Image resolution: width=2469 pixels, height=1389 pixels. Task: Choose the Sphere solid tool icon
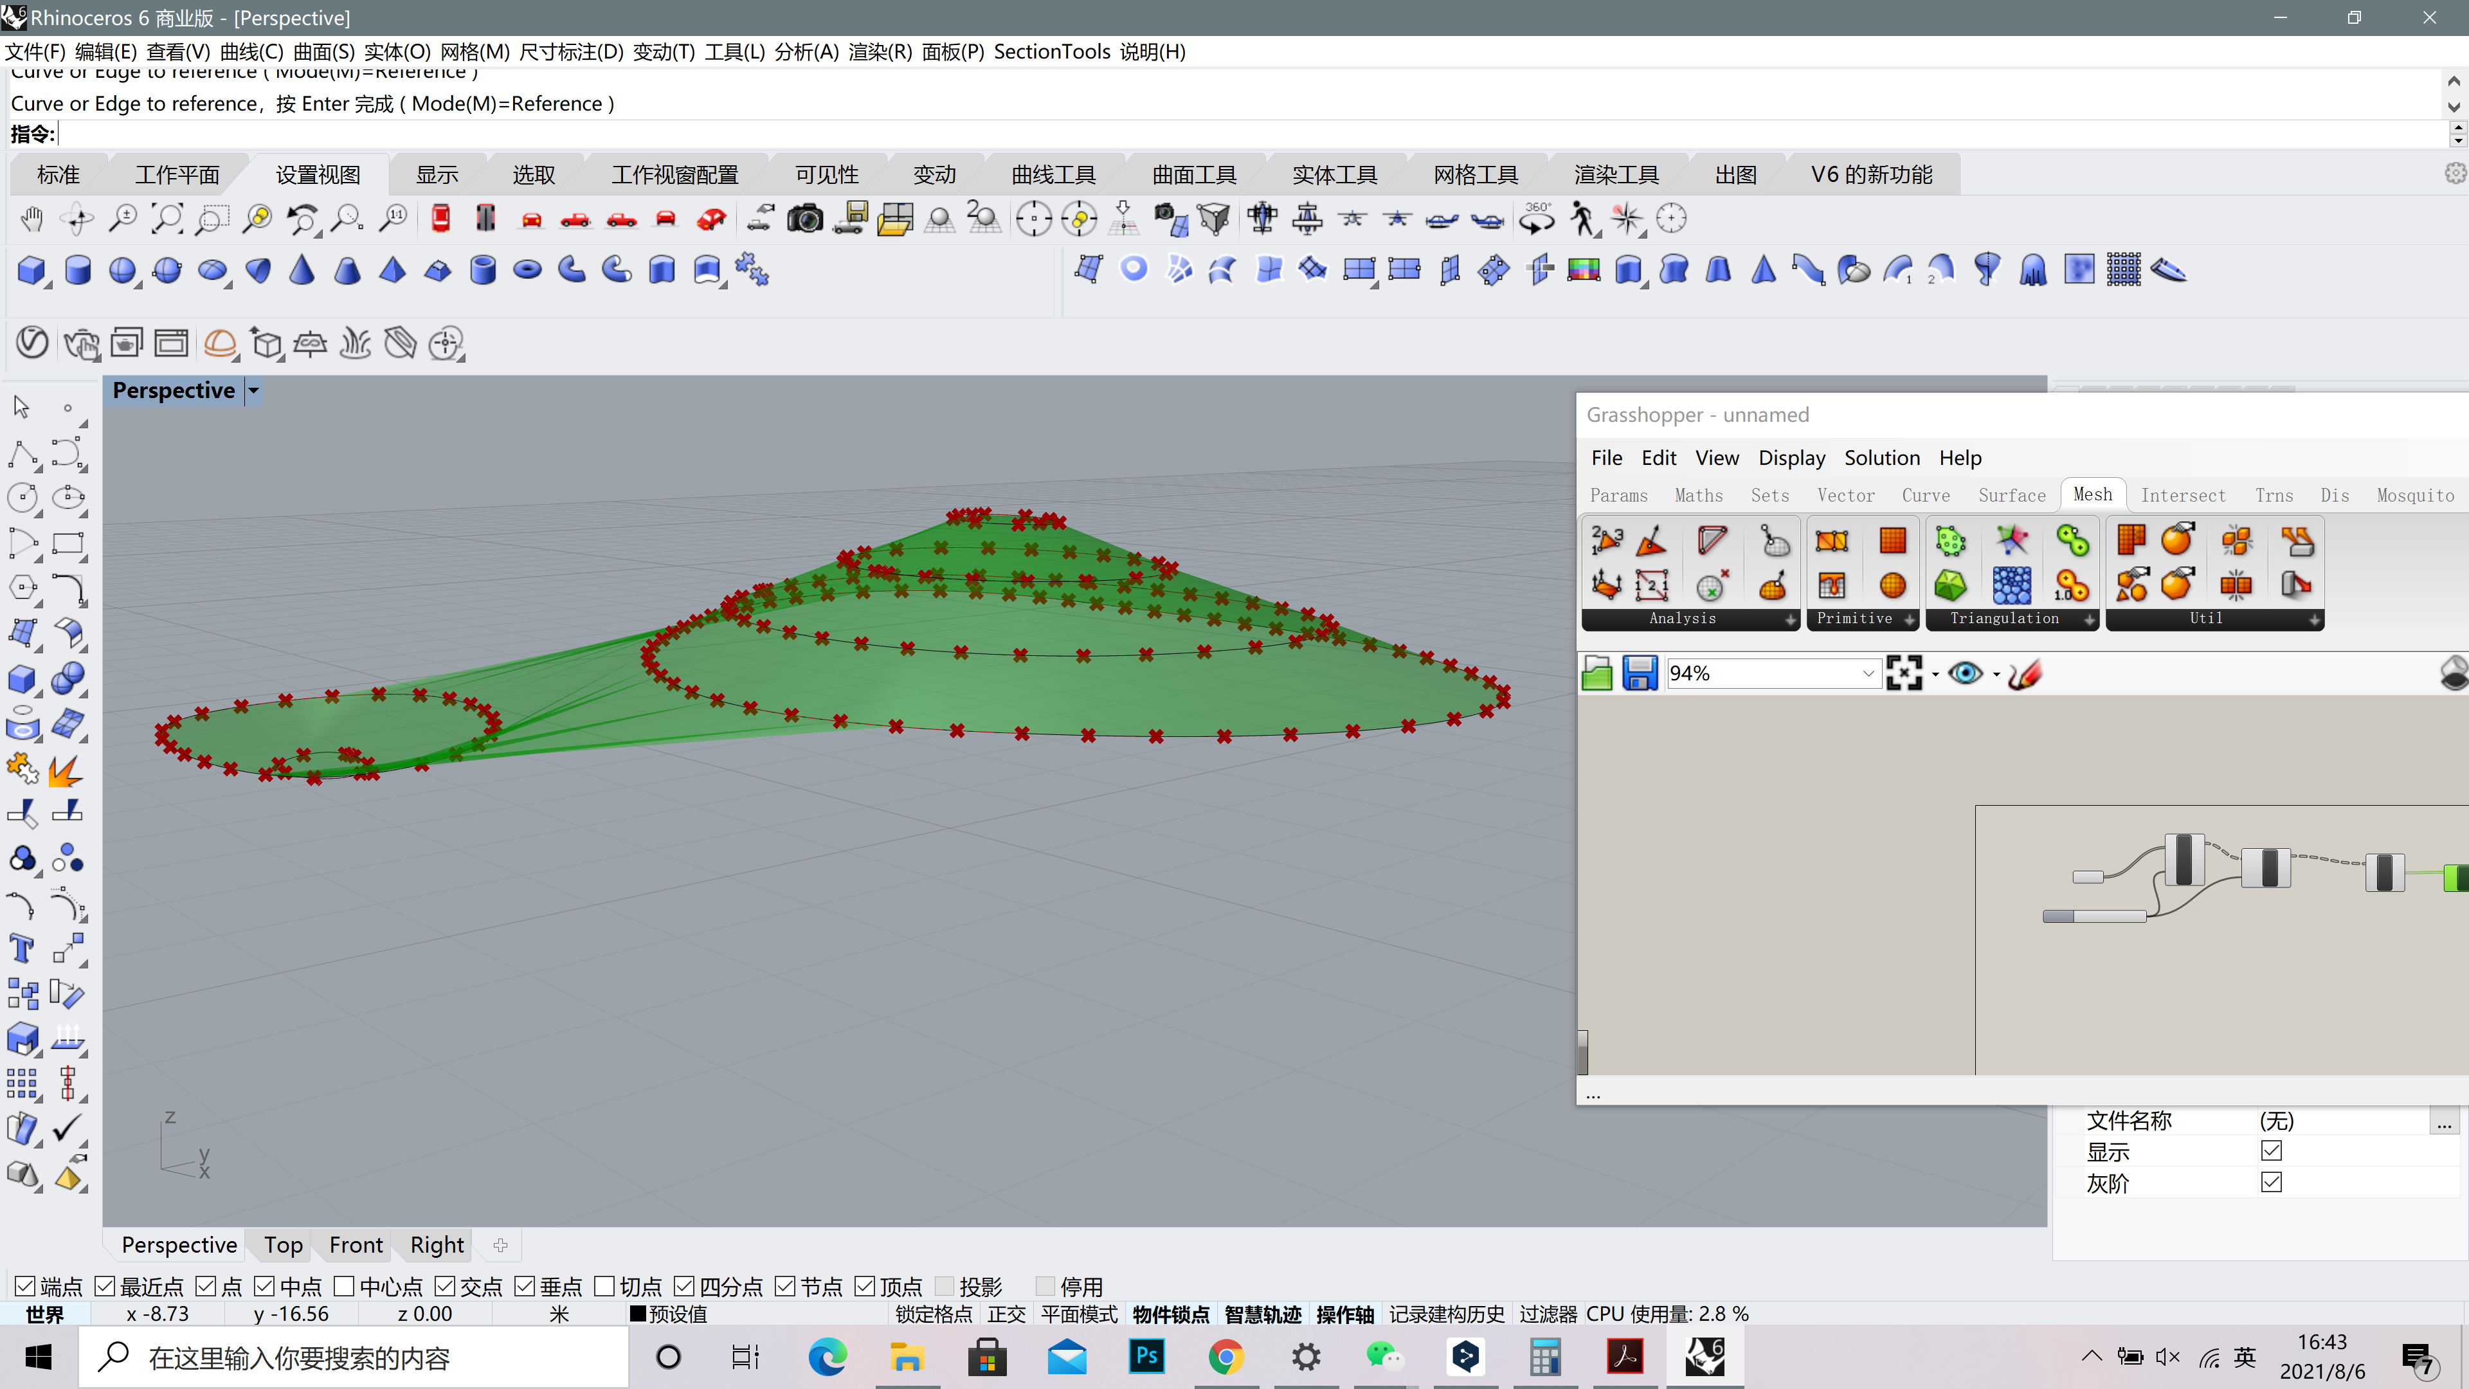pos(122,270)
